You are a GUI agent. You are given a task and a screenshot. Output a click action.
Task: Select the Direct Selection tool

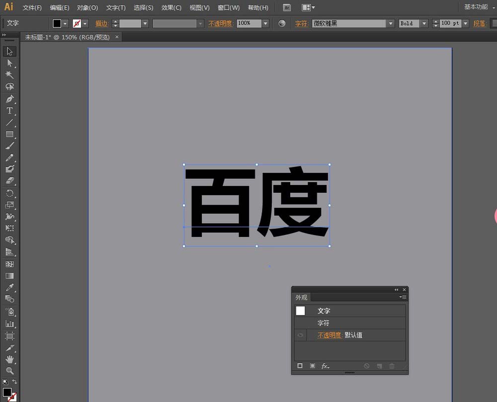click(x=9, y=63)
